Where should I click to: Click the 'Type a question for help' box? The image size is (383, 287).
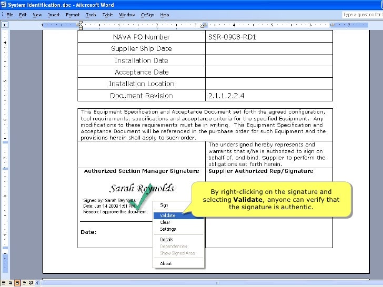[x=362, y=15]
